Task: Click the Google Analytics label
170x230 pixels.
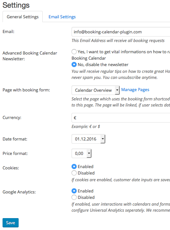Action: [x=19, y=192]
